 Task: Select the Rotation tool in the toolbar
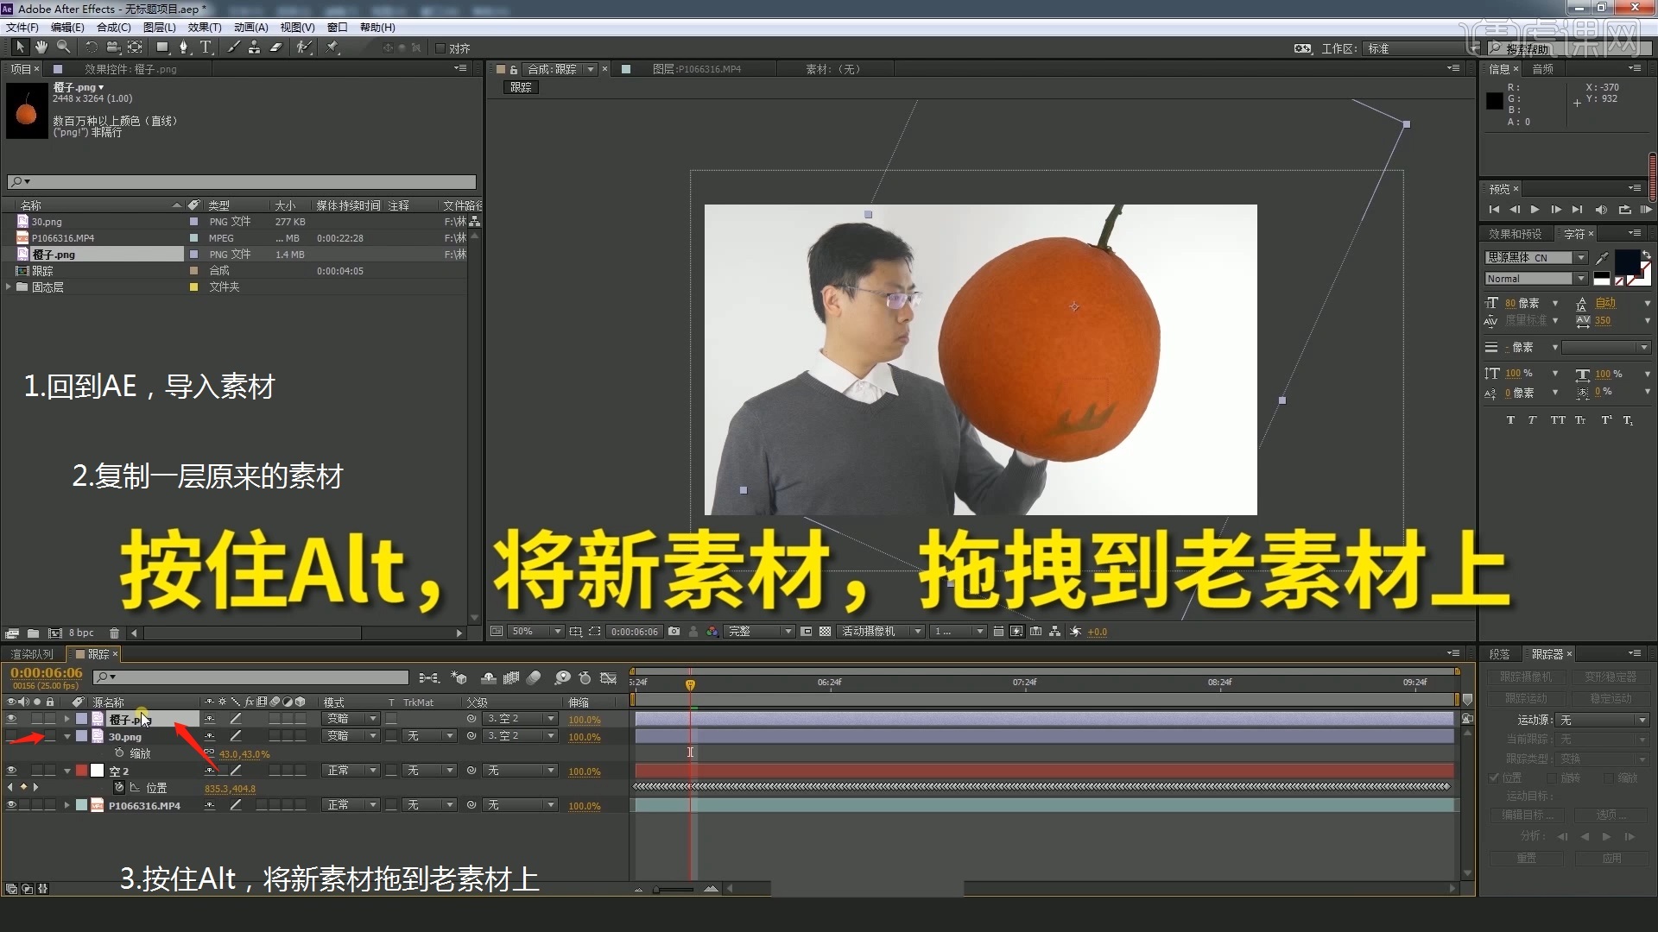coord(92,47)
